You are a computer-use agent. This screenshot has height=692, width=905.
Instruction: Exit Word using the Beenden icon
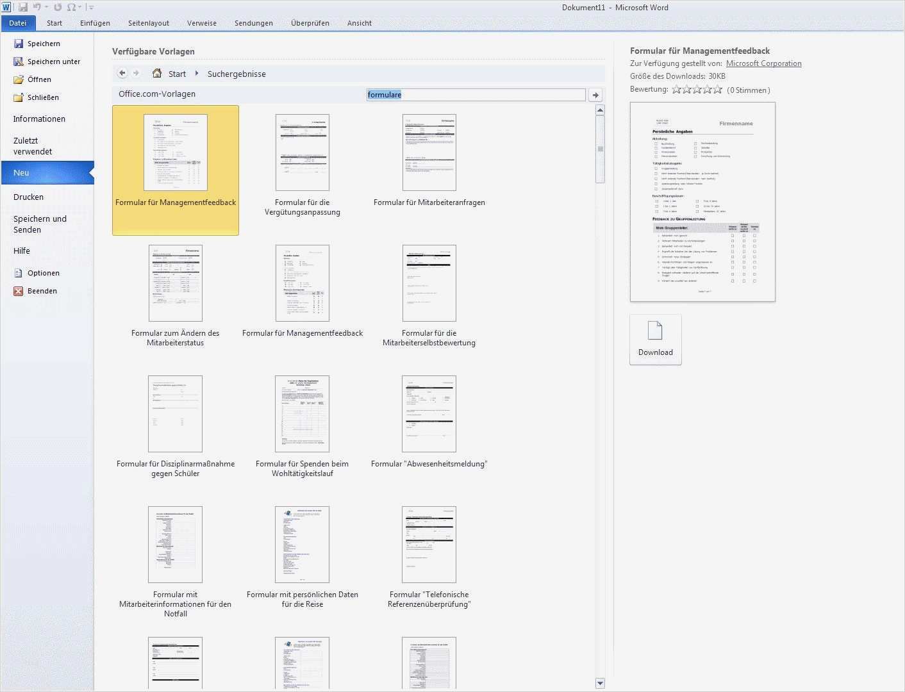point(18,290)
